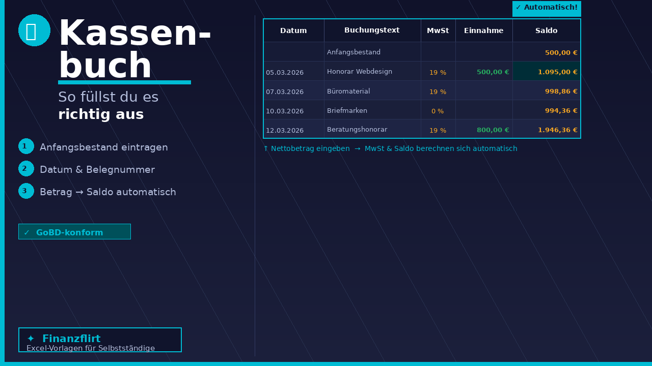The height and width of the screenshot is (366, 652).
Task: Click the date 12.03.2026
Action: (x=285, y=131)
